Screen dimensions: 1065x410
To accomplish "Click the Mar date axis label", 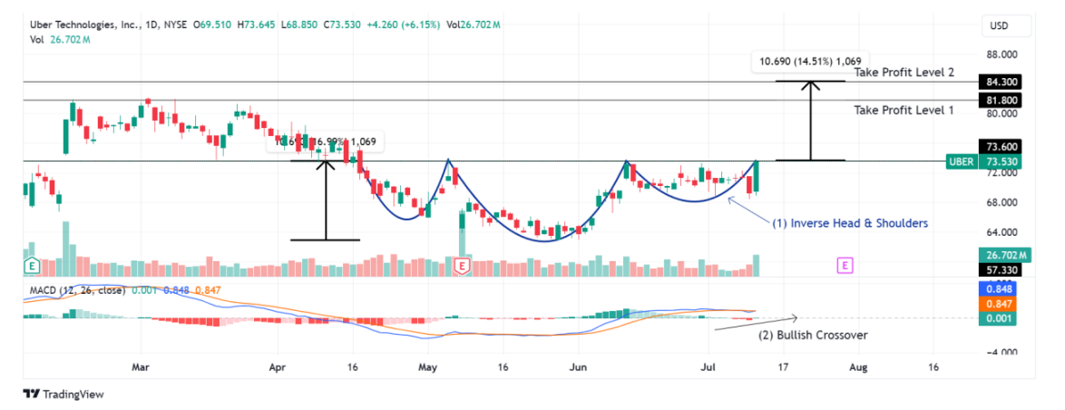I will (x=141, y=367).
